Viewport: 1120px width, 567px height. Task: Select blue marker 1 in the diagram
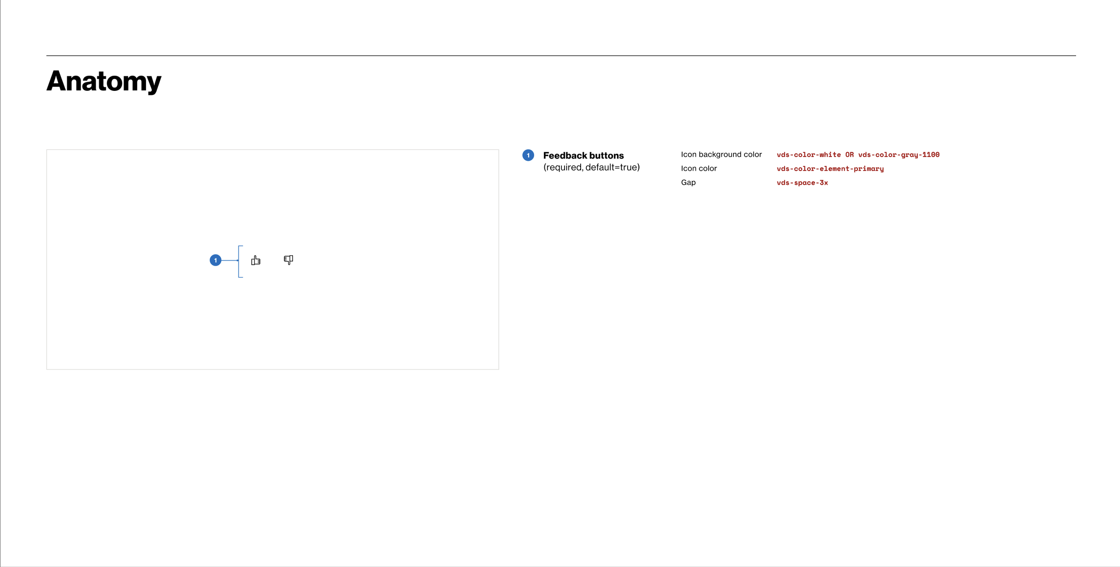[215, 260]
